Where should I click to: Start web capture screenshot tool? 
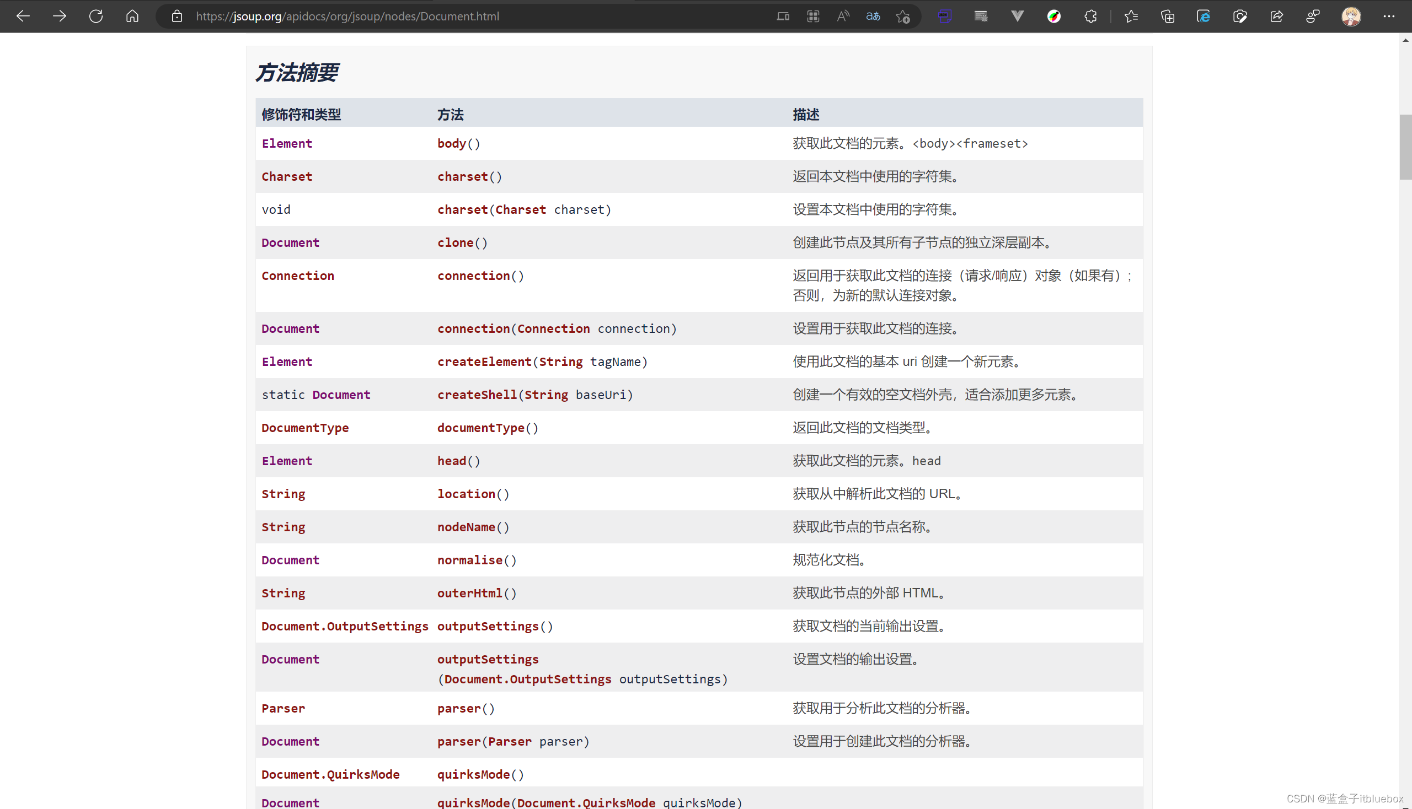pyautogui.click(x=1240, y=16)
